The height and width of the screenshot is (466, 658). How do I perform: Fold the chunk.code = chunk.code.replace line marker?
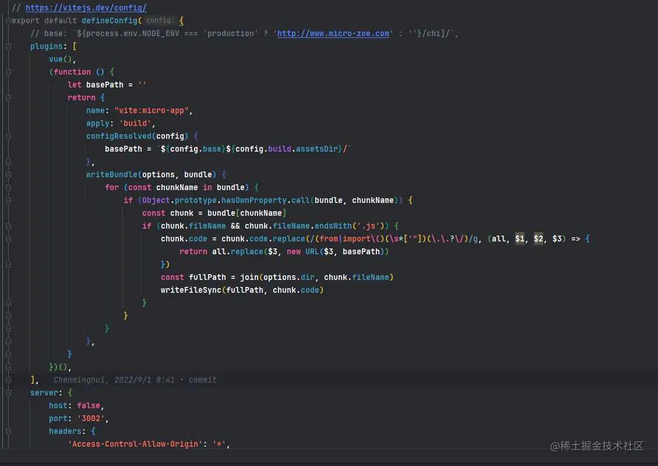coord(8,239)
